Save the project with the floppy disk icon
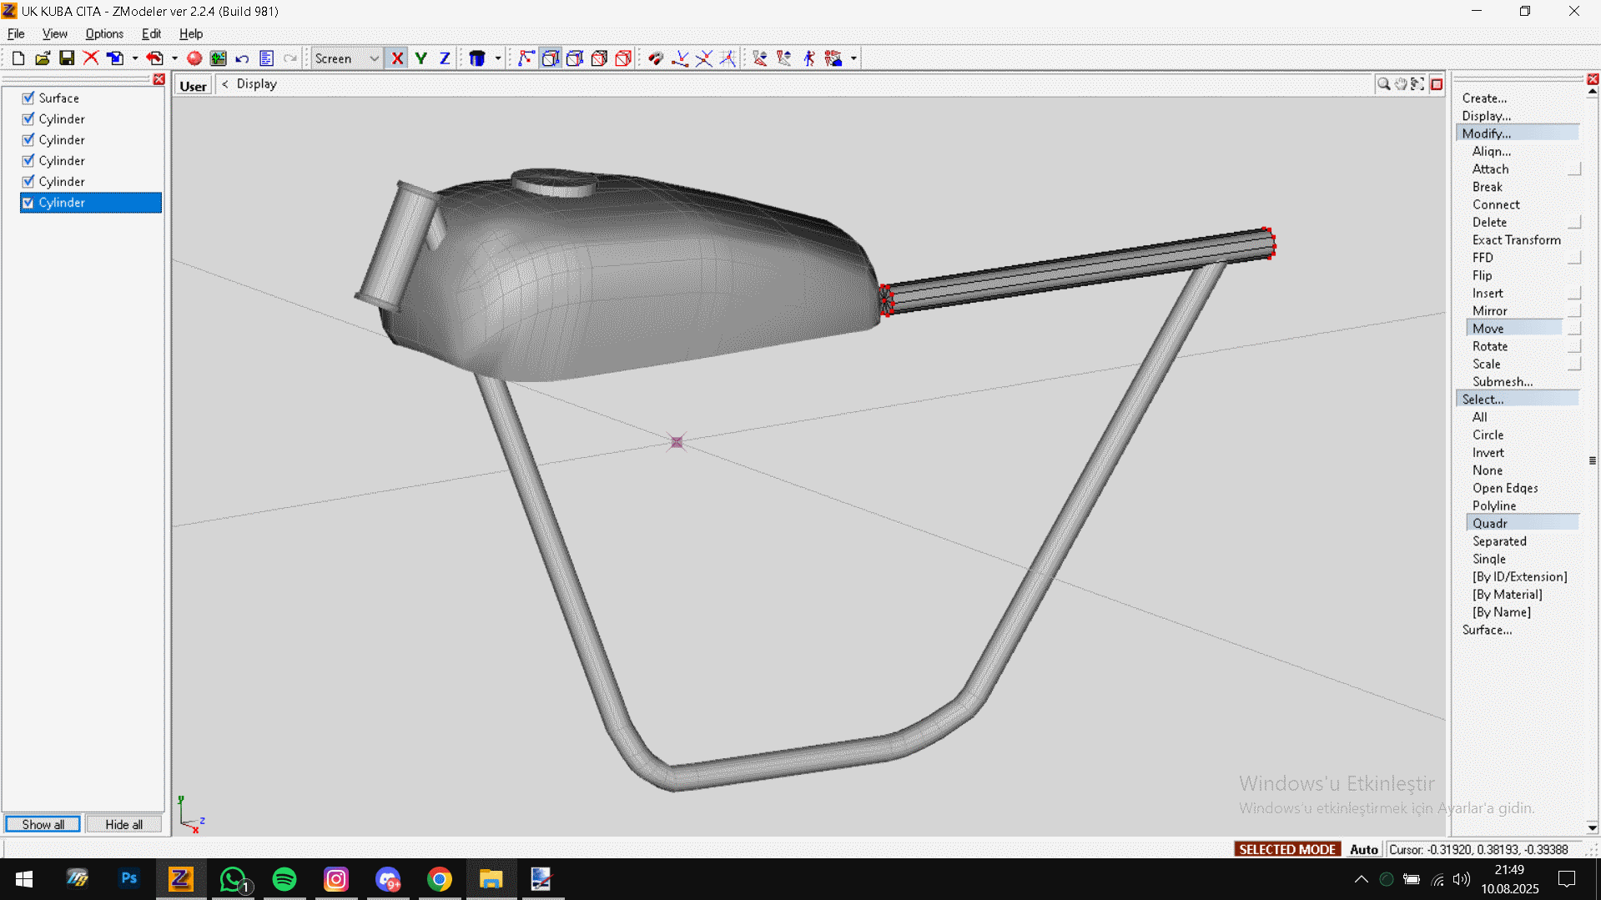The width and height of the screenshot is (1601, 900). click(67, 58)
